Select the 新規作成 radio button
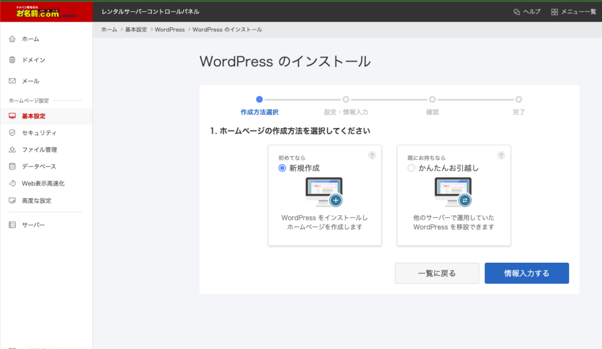Image resolution: width=602 pixels, height=349 pixels. (x=282, y=168)
